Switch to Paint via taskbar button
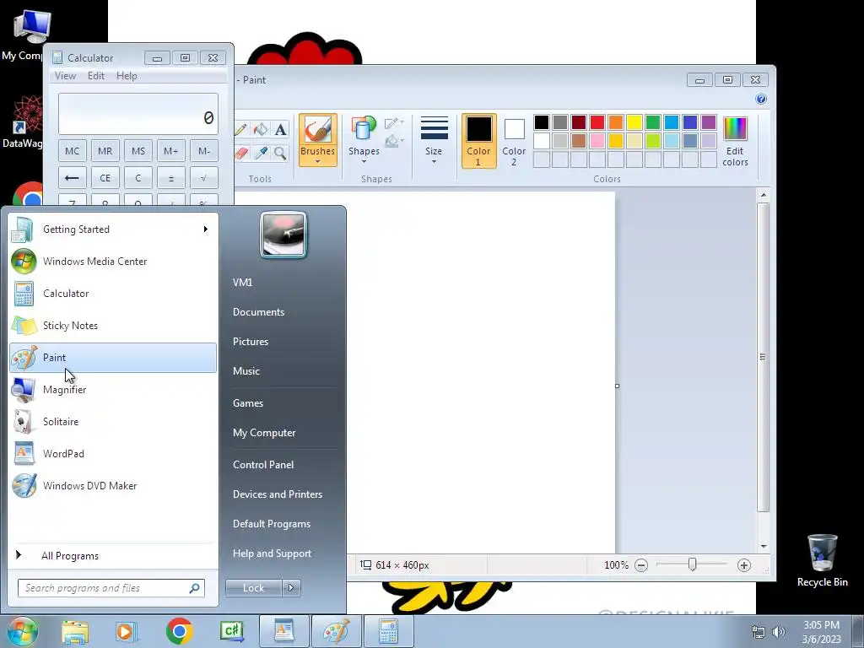Screen dimensions: 864x648 click(336, 631)
